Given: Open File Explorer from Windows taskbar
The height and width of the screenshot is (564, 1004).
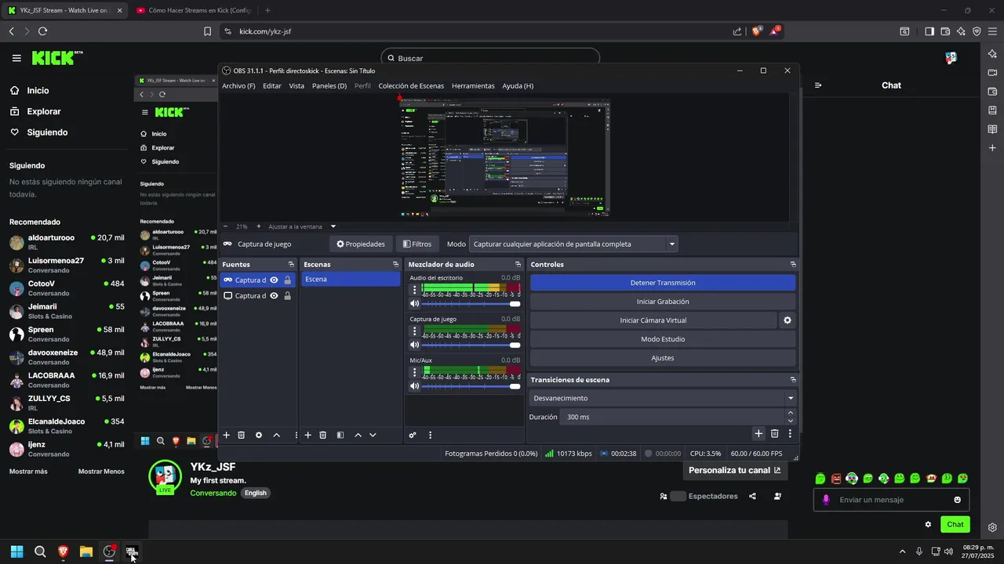Looking at the screenshot, I should [85, 551].
